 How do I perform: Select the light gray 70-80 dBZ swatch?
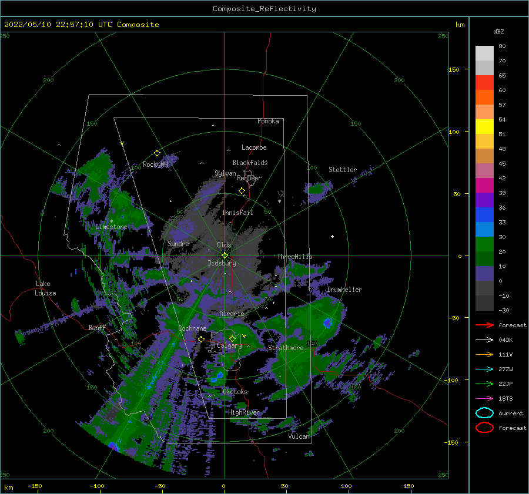point(484,53)
